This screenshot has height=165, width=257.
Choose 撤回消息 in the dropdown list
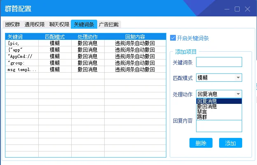click(x=219, y=107)
